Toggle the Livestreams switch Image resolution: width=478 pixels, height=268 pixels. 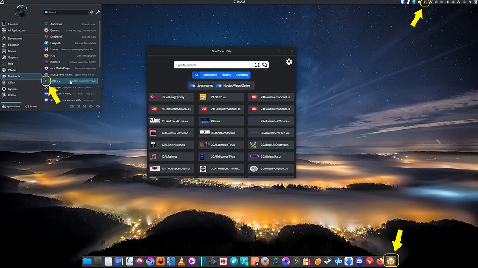click(191, 86)
